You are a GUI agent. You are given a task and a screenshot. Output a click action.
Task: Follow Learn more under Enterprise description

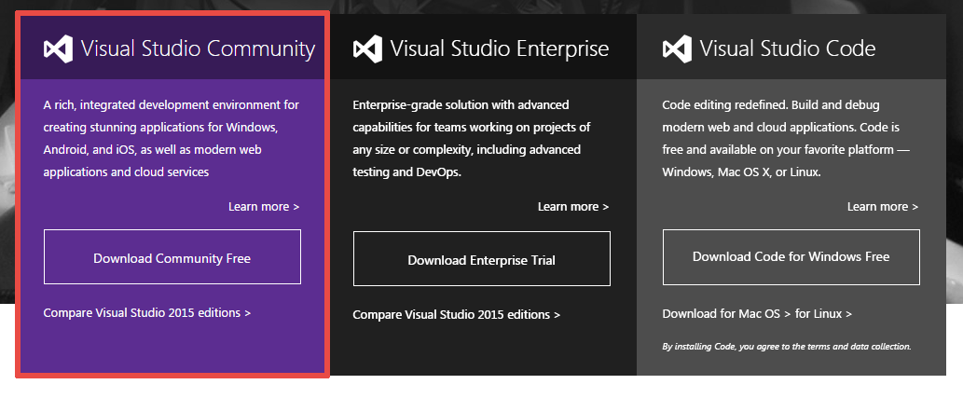[573, 206]
